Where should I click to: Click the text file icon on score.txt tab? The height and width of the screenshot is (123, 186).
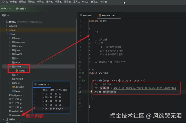coord(81,15)
